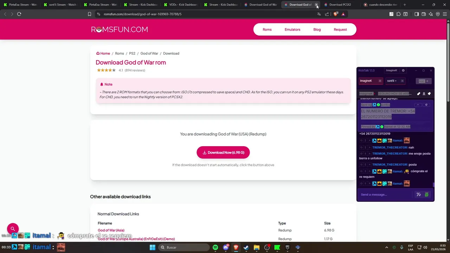
Task: Open the browser hamburger main menu
Action: 445,14
